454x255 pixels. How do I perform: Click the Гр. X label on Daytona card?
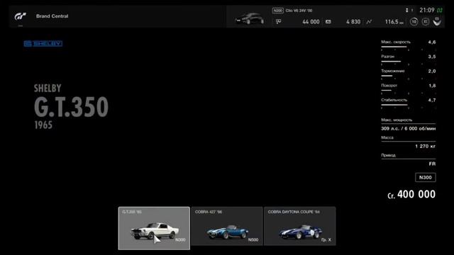coord(326,239)
